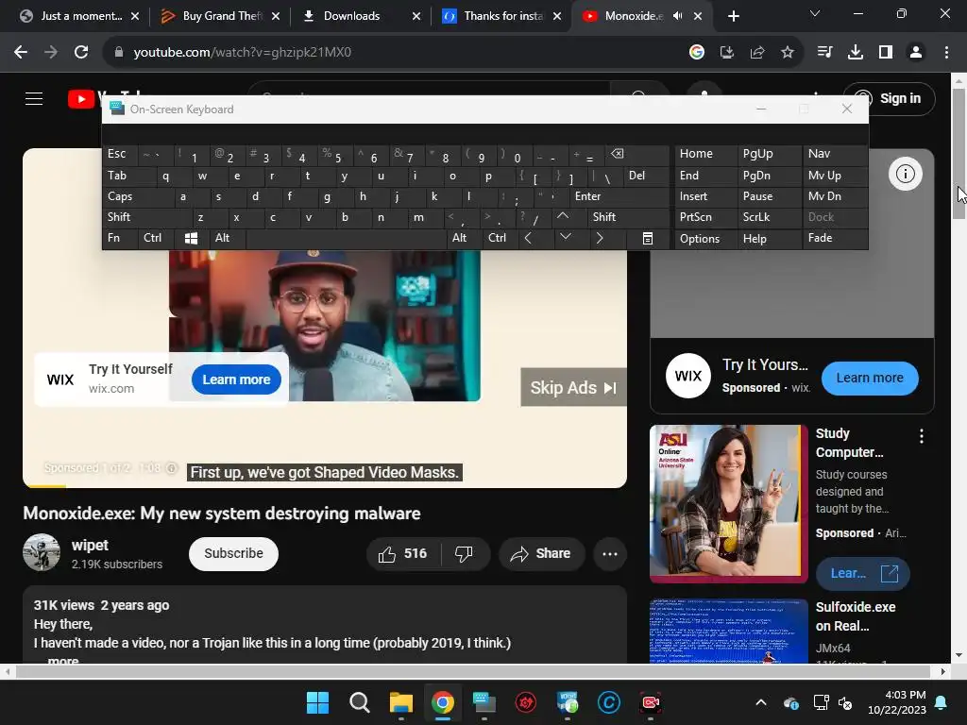Open a new Chrome tab

pyautogui.click(x=733, y=16)
